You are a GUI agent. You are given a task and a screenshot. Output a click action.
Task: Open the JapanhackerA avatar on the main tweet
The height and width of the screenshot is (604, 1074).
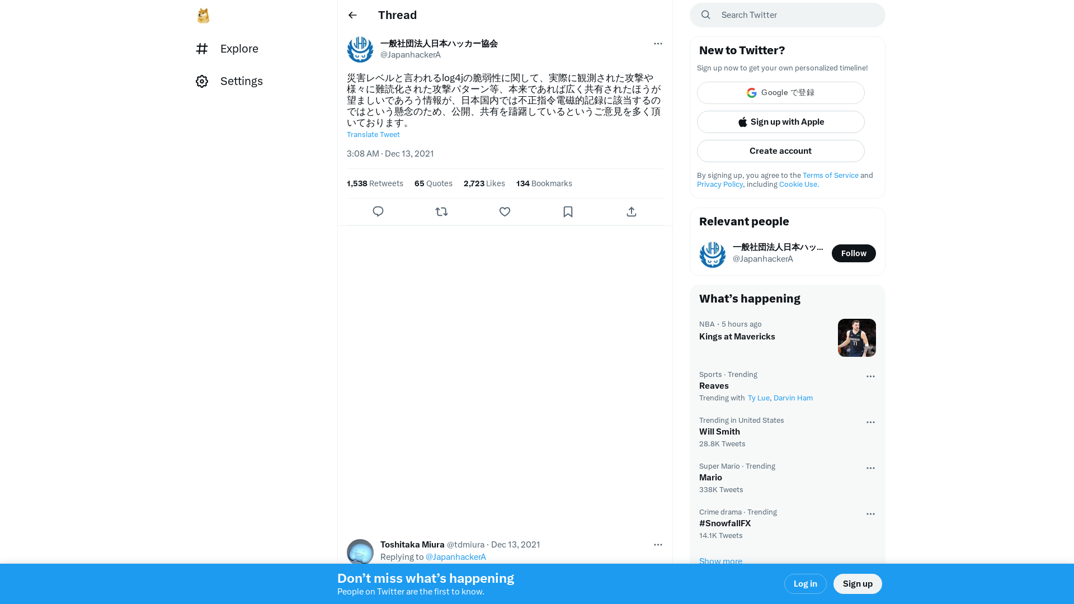pos(360,49)
